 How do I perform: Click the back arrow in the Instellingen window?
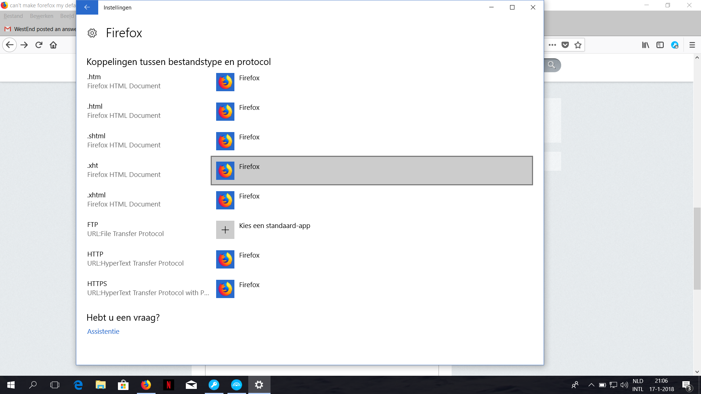point(87,7)
